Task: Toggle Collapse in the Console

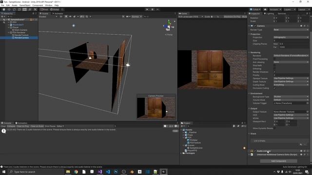Action: pos(11,126)
